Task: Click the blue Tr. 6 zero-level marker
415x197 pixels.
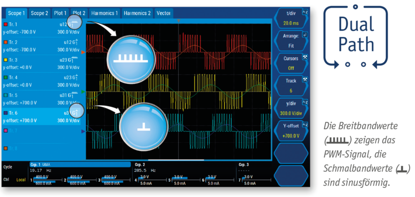Action: tap(84, 131)
